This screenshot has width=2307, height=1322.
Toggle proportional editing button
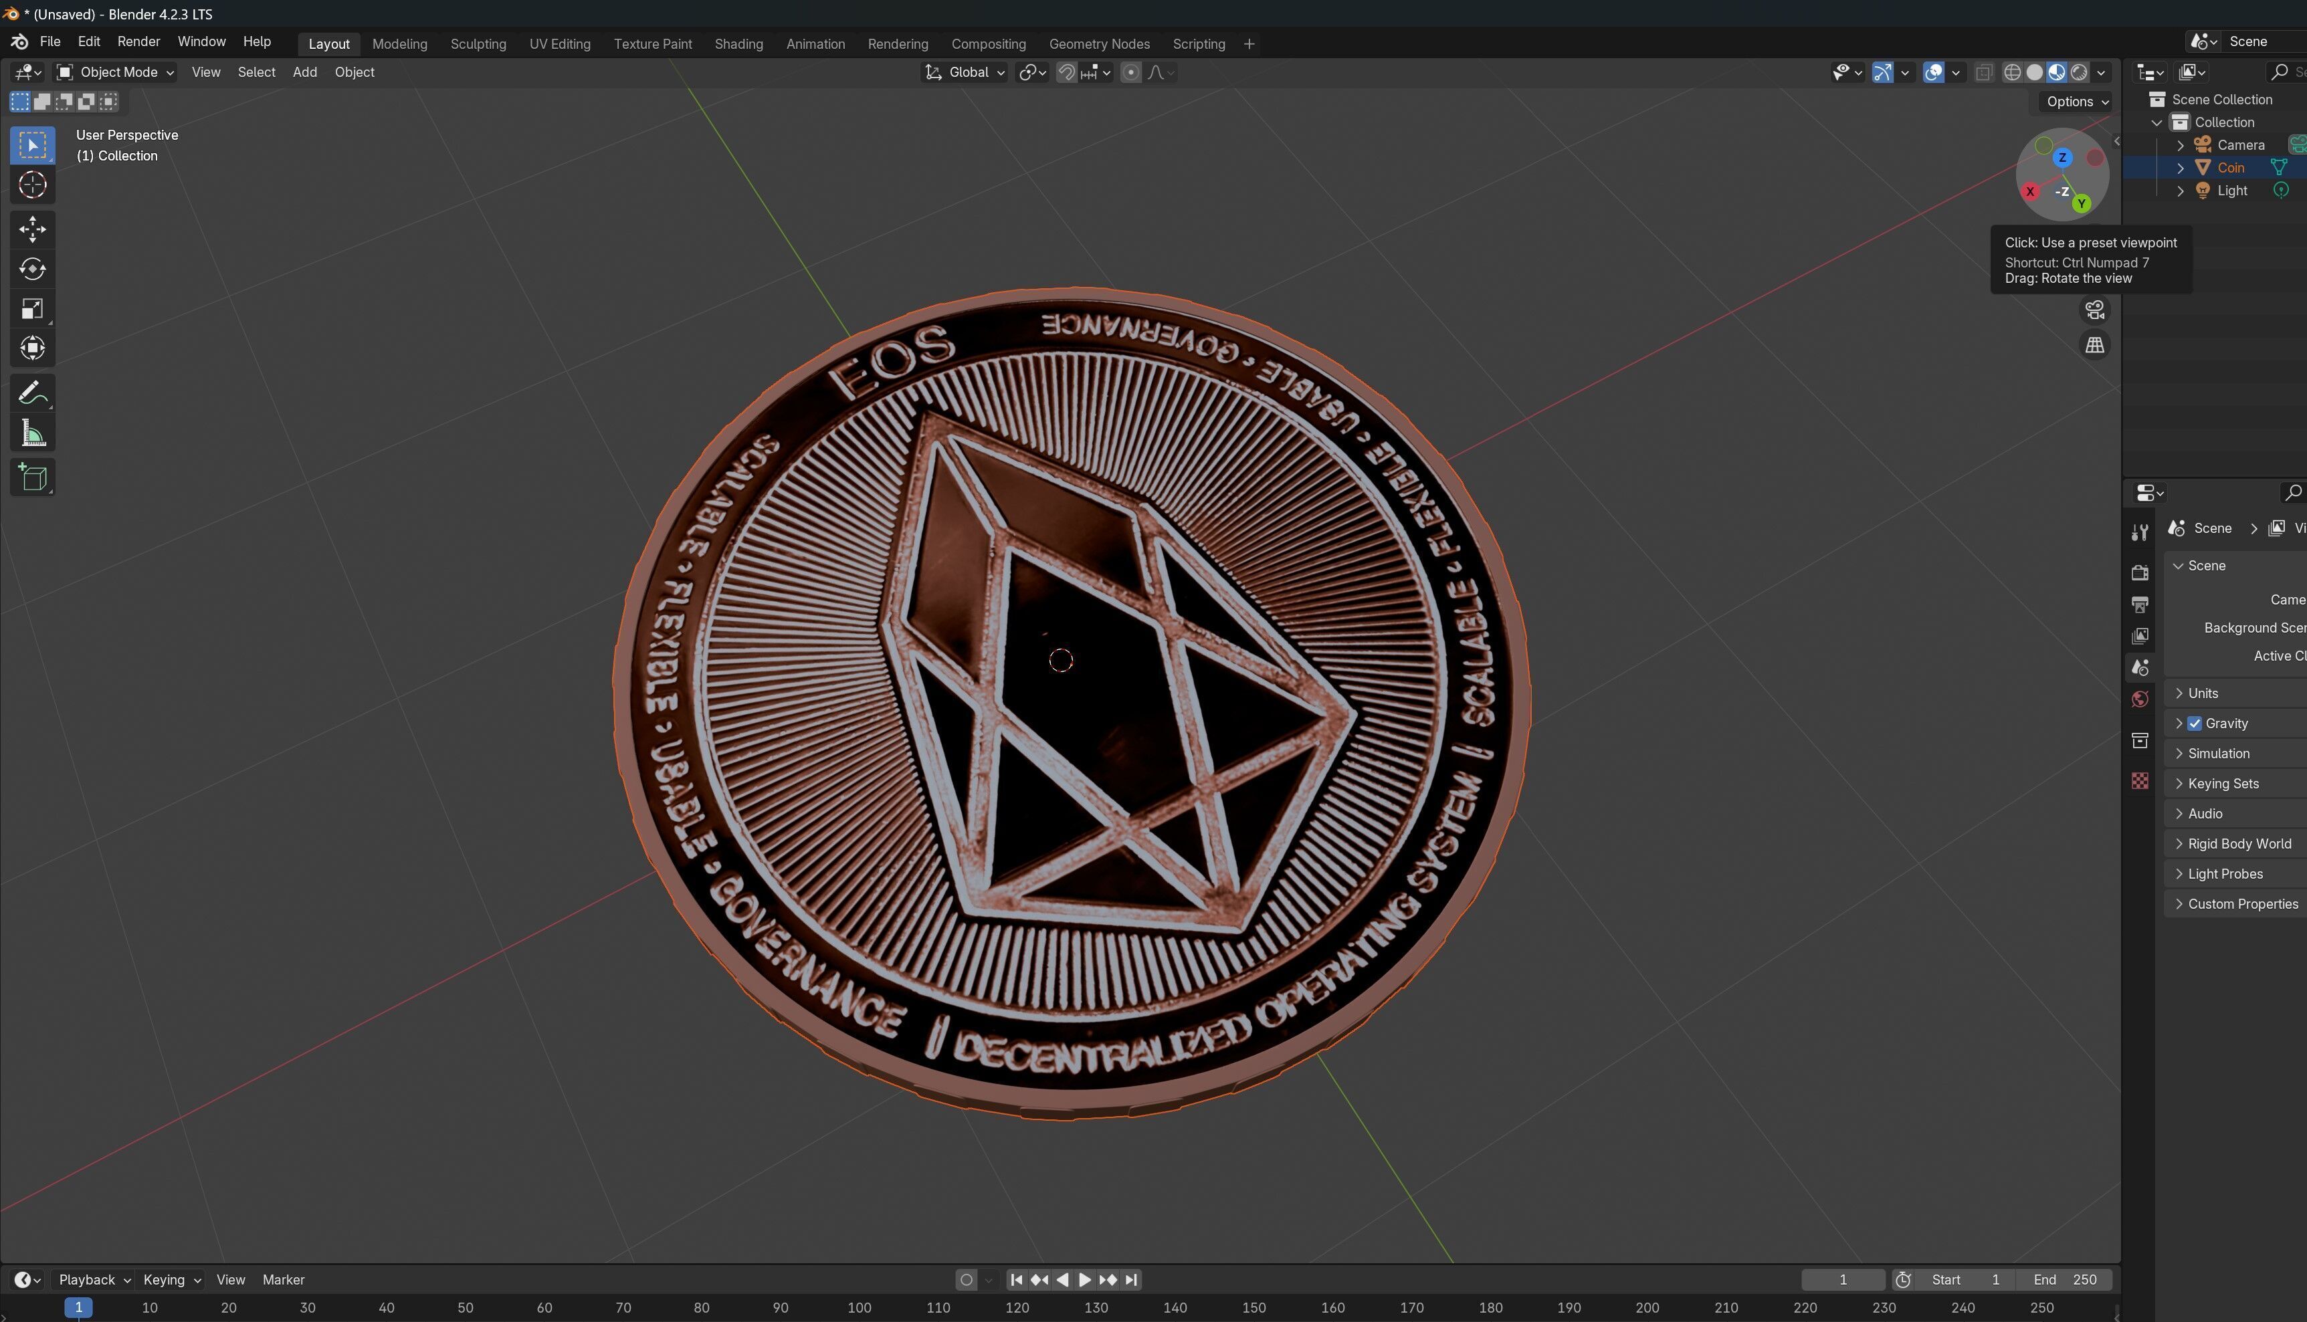click(1131, 73)
